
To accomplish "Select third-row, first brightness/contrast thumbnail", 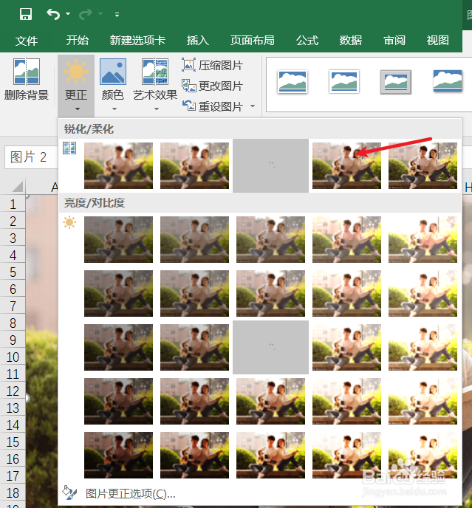I will [x=118, y=347].
